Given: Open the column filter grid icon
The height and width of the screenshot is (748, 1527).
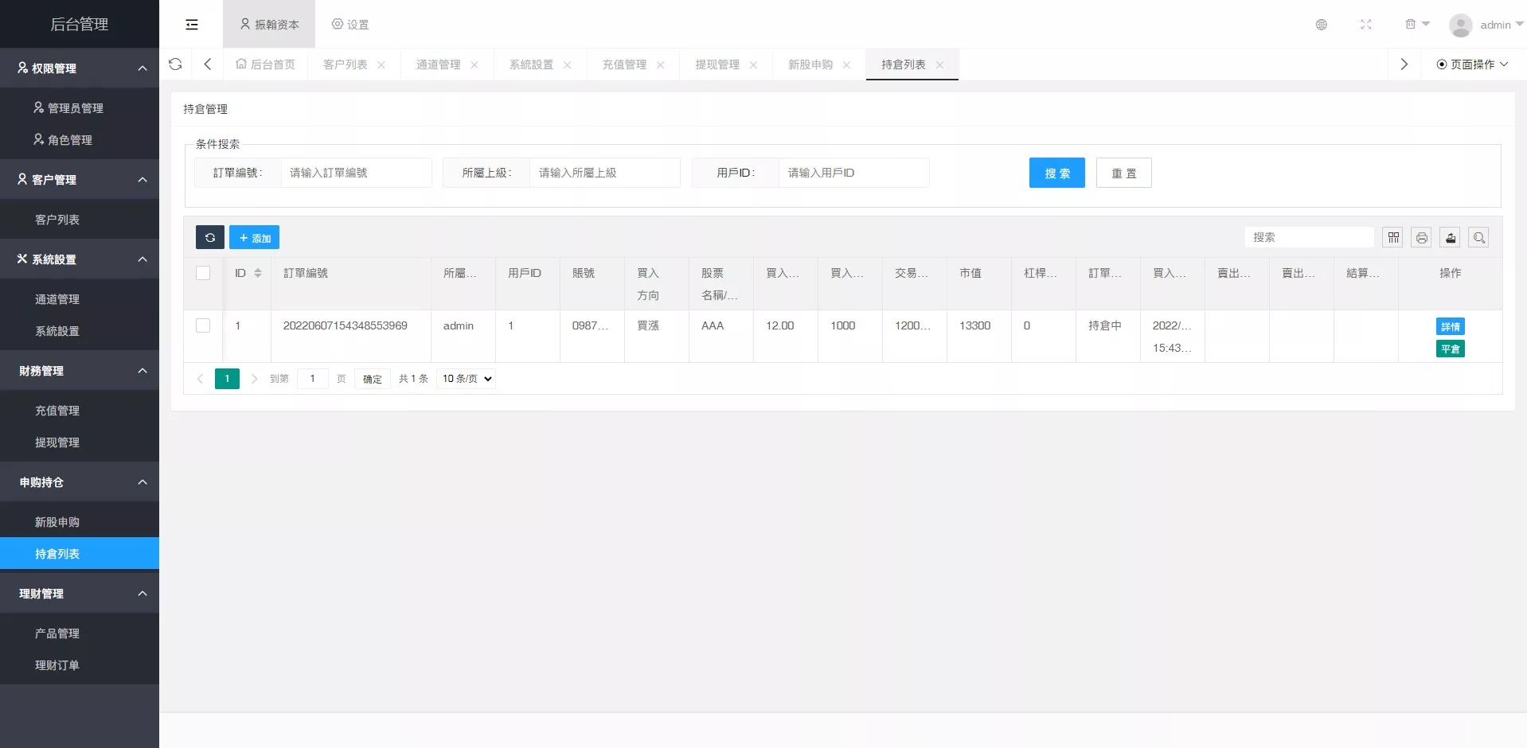Looking at the screenshot, I should click(1392, 237).
